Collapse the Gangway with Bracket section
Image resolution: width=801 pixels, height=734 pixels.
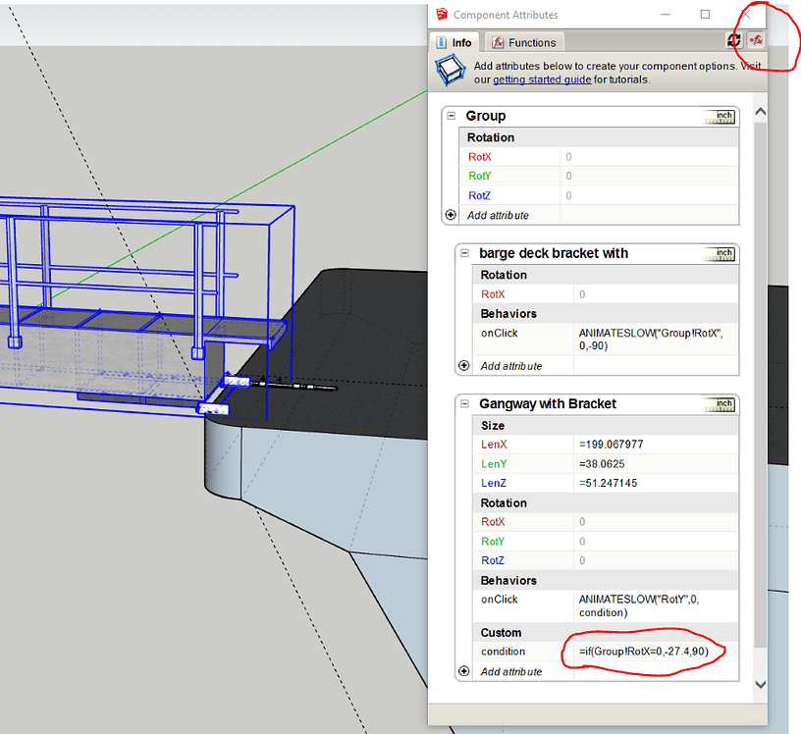[x=463, y=403]
